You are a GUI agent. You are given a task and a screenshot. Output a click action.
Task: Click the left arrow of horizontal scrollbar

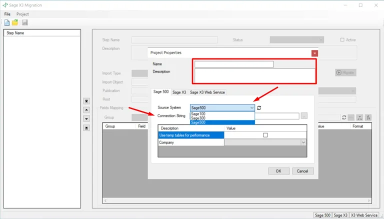tap(105, 200)
